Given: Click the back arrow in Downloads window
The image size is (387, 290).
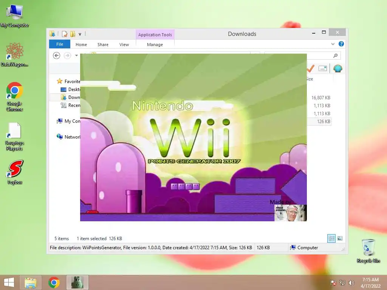Looking at the screenshot, I should 57,56.
